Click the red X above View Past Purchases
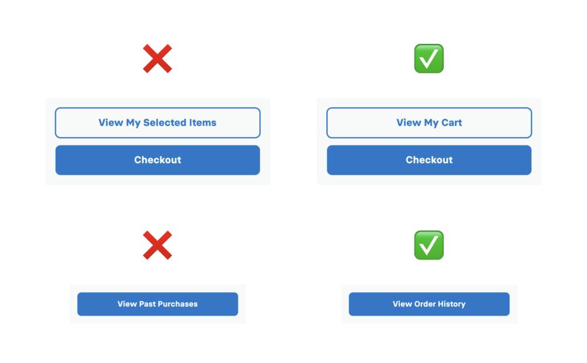 click(x=157, y=245)
